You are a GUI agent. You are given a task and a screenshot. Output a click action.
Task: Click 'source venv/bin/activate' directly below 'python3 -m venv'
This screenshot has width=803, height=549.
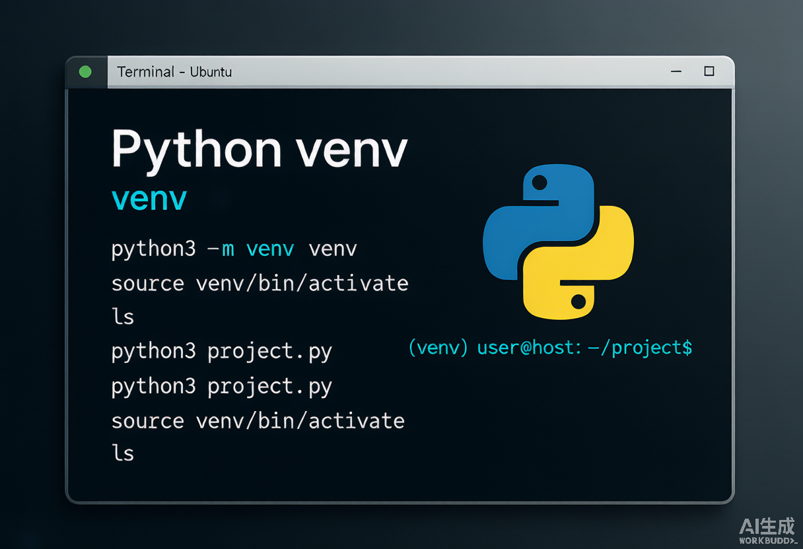[260, 283]
